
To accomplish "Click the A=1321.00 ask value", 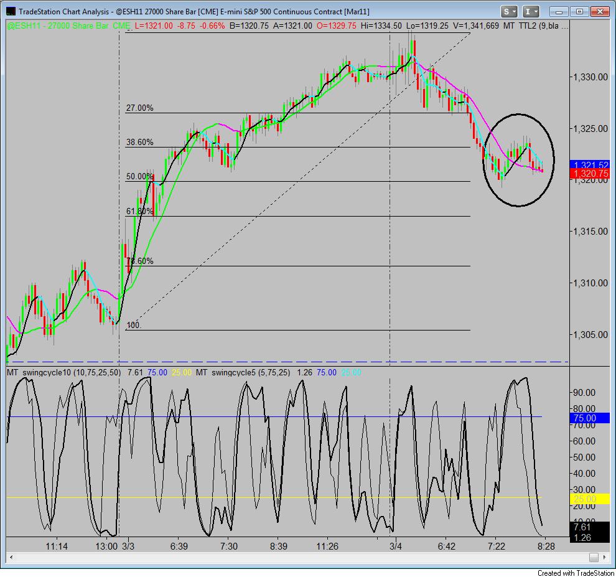I will tap(292, 26).
